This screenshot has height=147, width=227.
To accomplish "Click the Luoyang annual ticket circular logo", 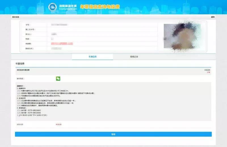I will point(52,7).
